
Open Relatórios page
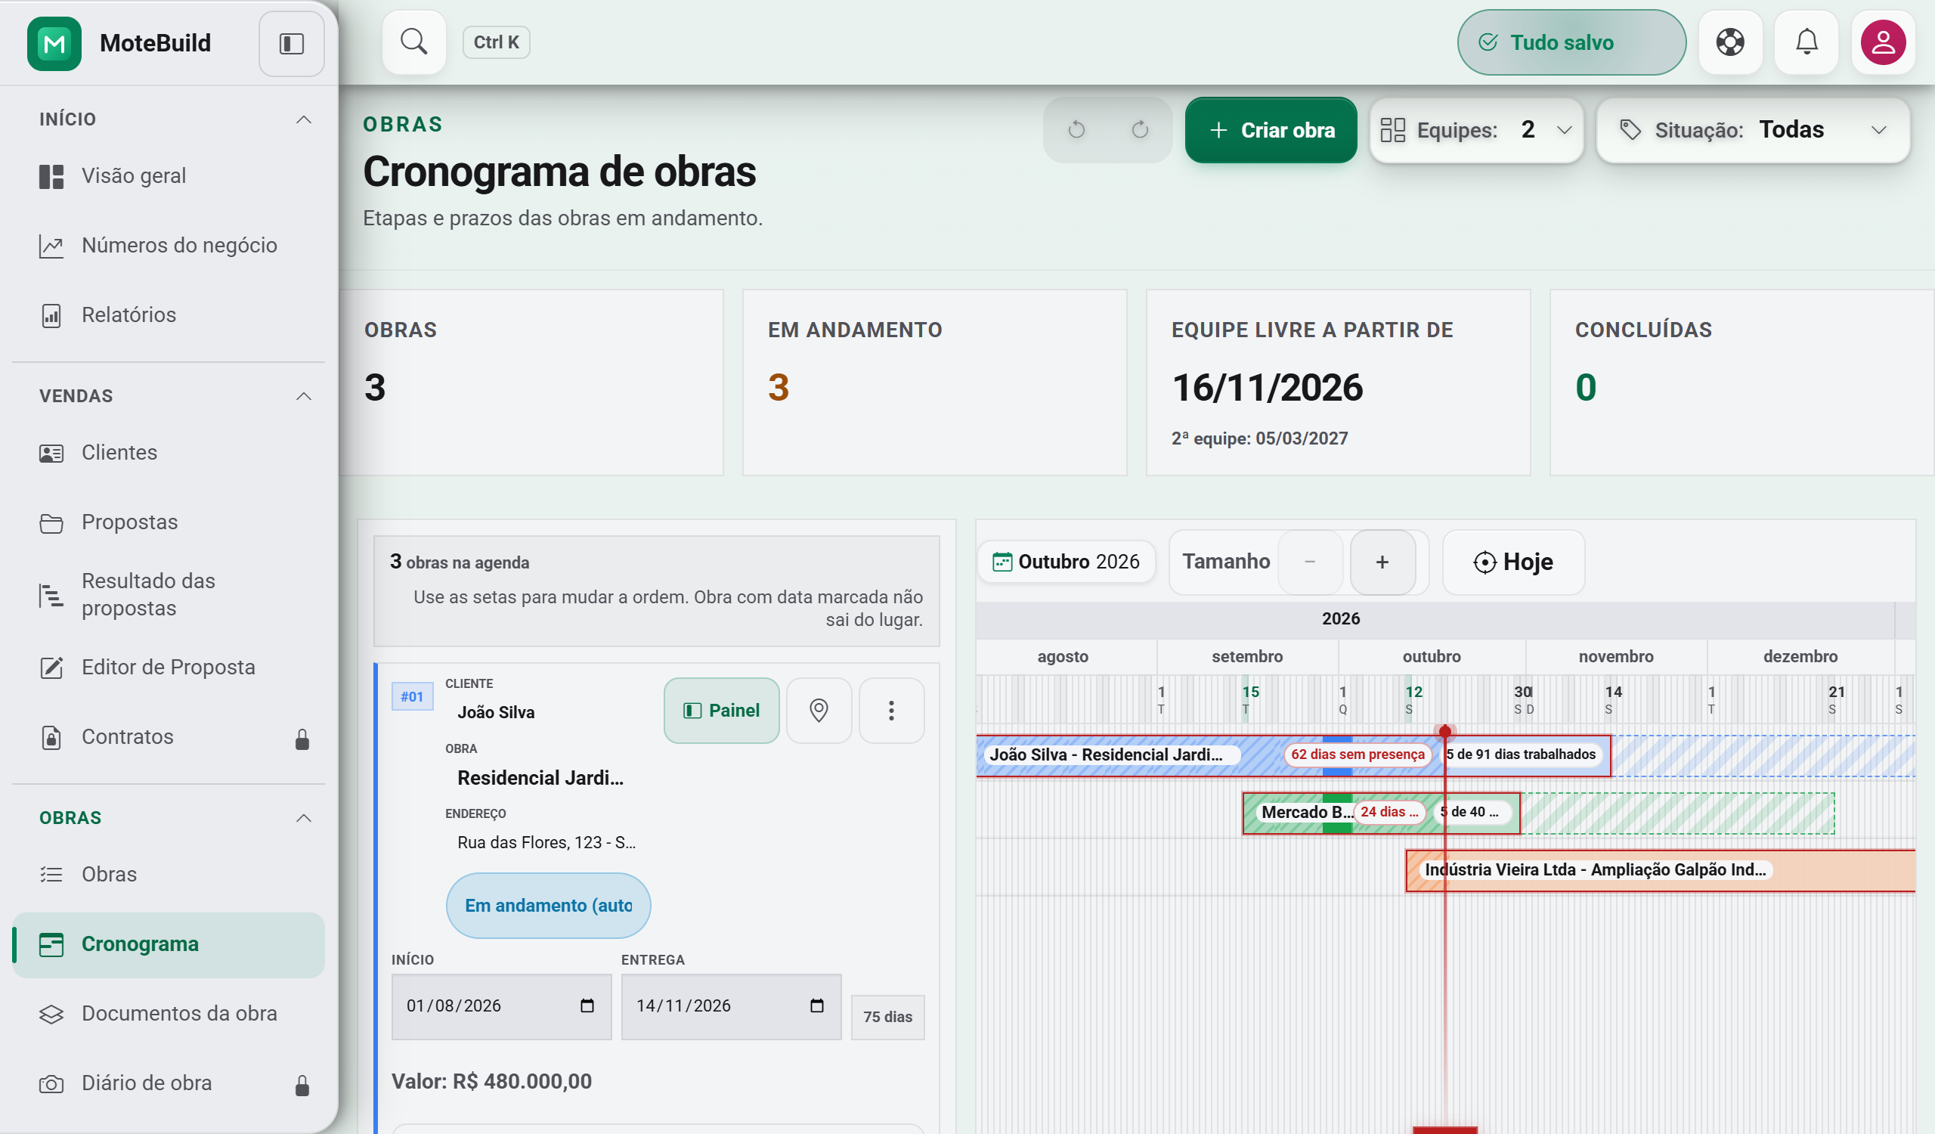coord(168,314)
